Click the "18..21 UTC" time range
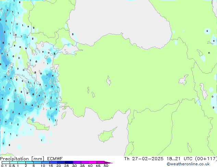 pyautogui.click(x=179, y=159)
